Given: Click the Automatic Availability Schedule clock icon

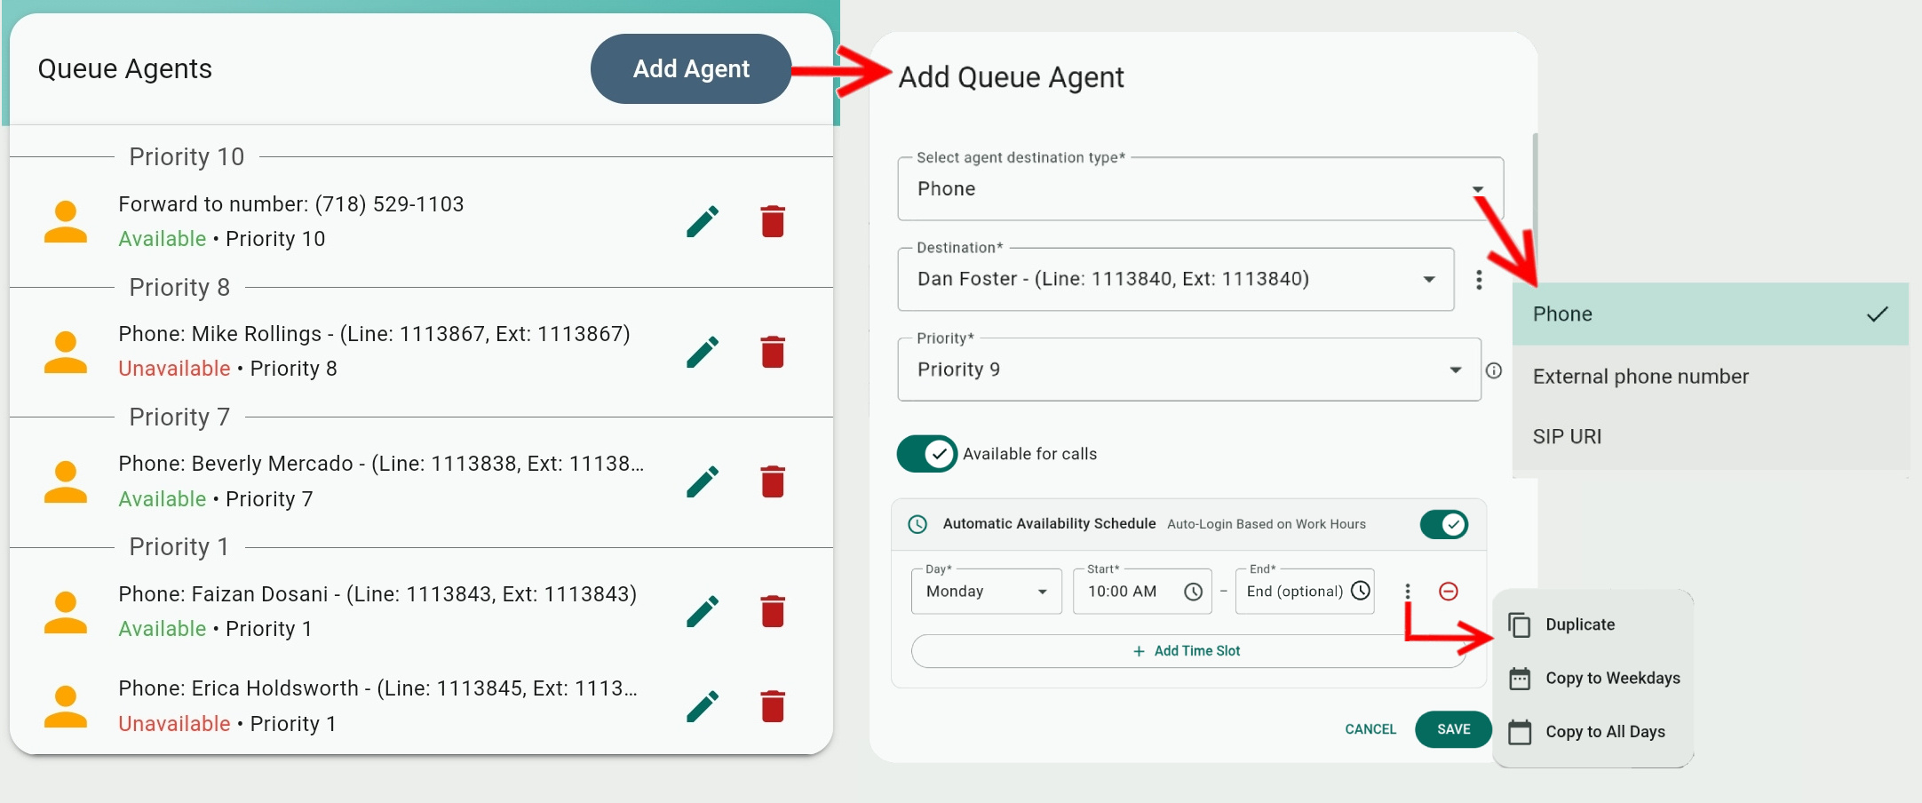Looking at the screenshot, I should point(917,524).
